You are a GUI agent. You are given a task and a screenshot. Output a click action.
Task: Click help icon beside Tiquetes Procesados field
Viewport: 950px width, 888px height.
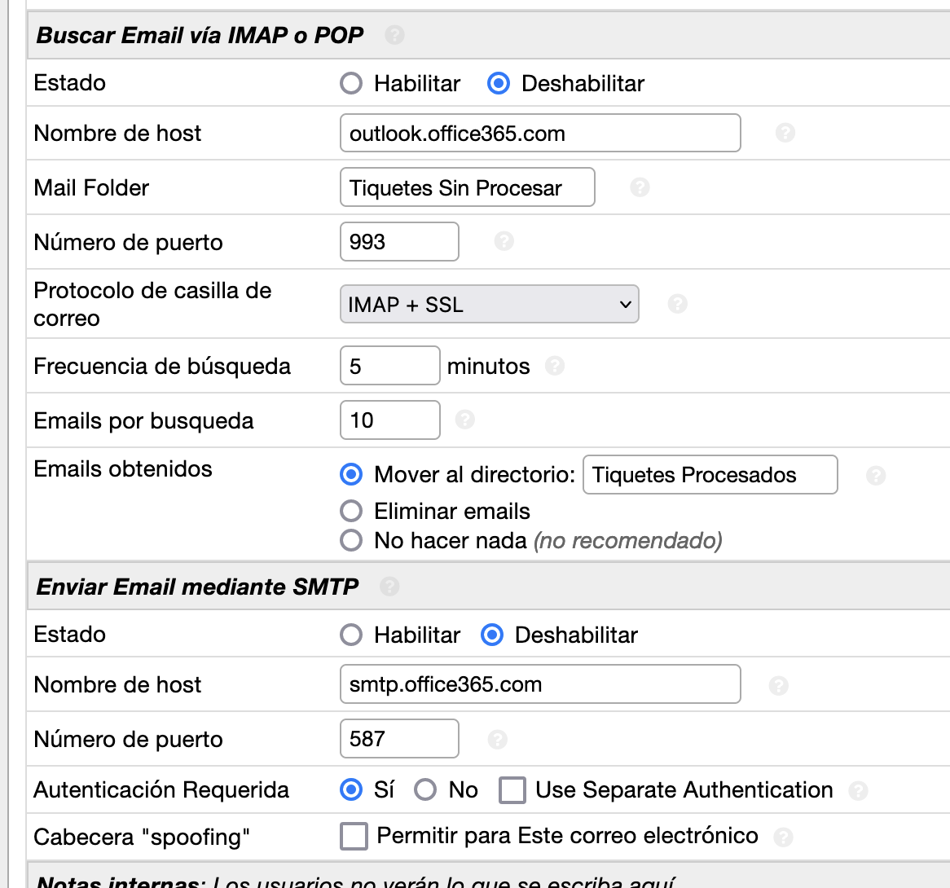876,475
